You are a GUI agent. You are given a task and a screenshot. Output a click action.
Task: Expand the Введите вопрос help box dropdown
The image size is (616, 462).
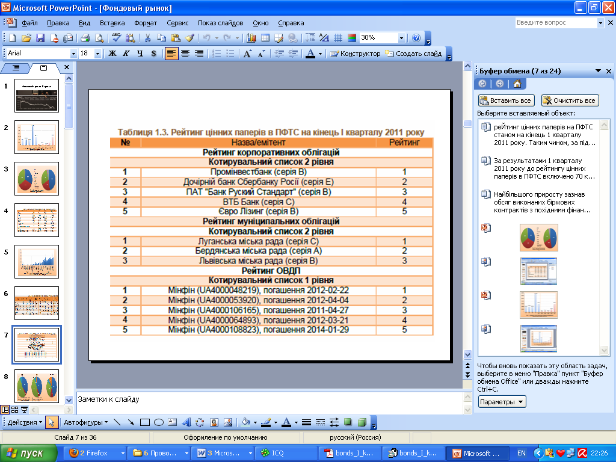(600, 23)
